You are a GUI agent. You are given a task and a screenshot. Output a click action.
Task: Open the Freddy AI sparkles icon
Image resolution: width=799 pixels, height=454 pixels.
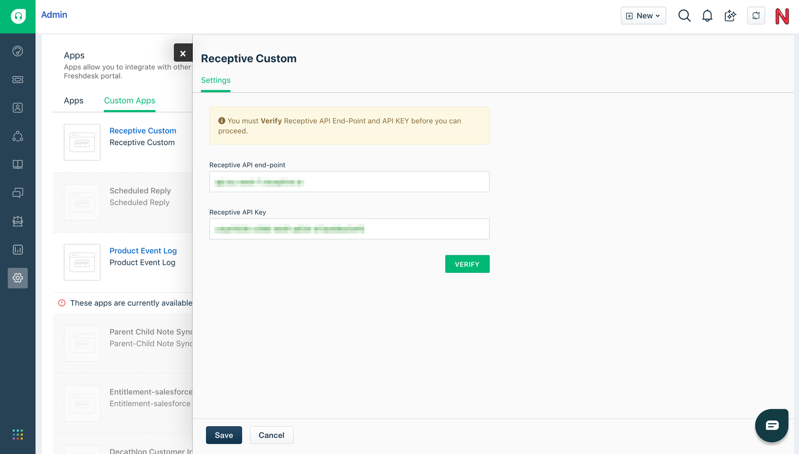pos(730,15)
